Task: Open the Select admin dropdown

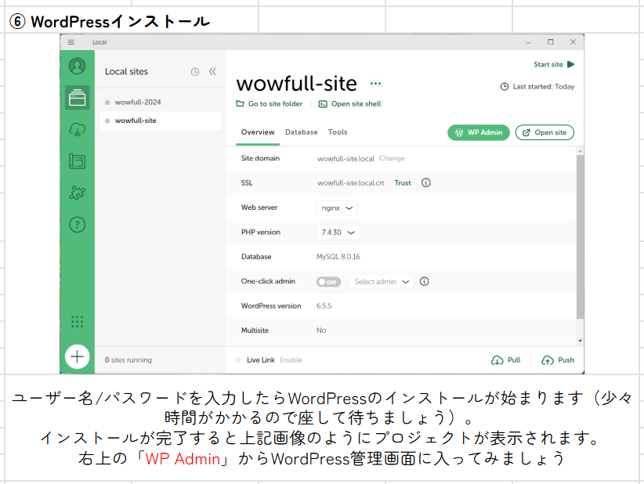Action: click(x=381, y=281)
